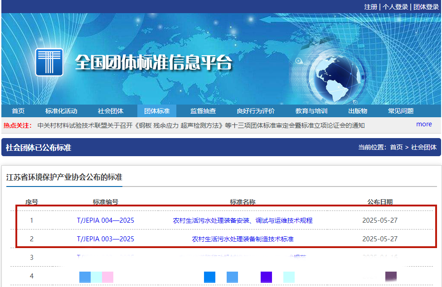Open standard number T/JEPIA 004—2025

pos(106,220)
